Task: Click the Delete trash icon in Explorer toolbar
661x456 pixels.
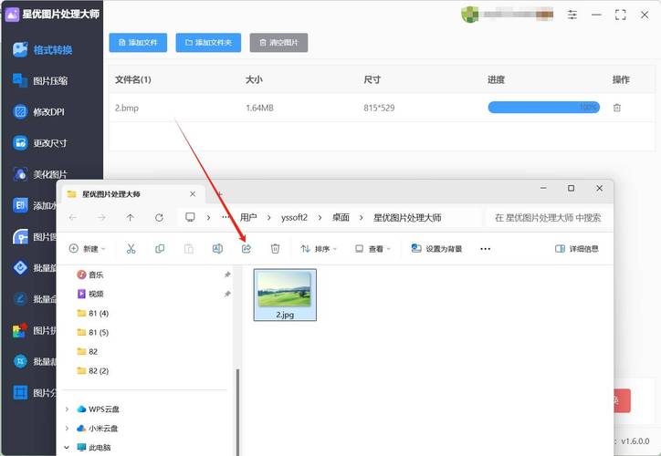Action: (x=275, y=249)
